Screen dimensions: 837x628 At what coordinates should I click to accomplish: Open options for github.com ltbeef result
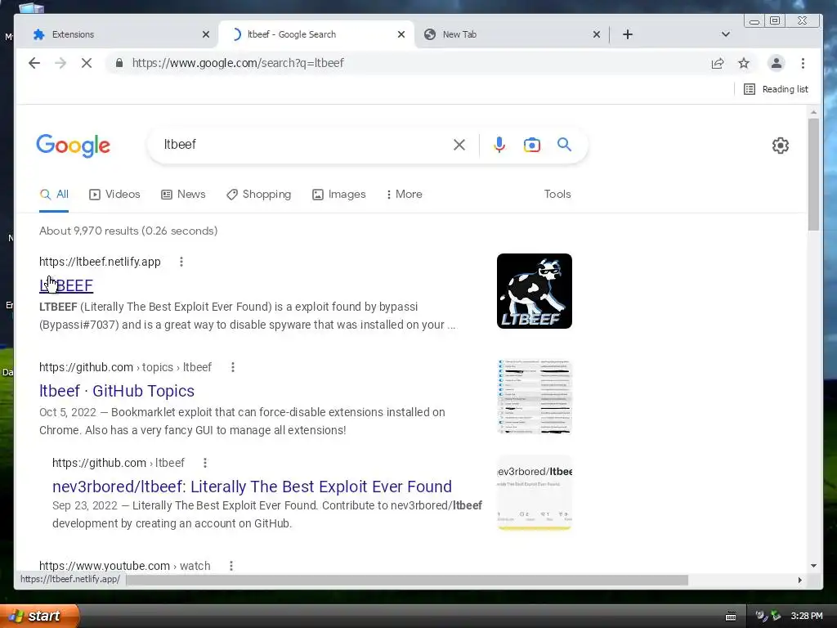coord(205,463)
